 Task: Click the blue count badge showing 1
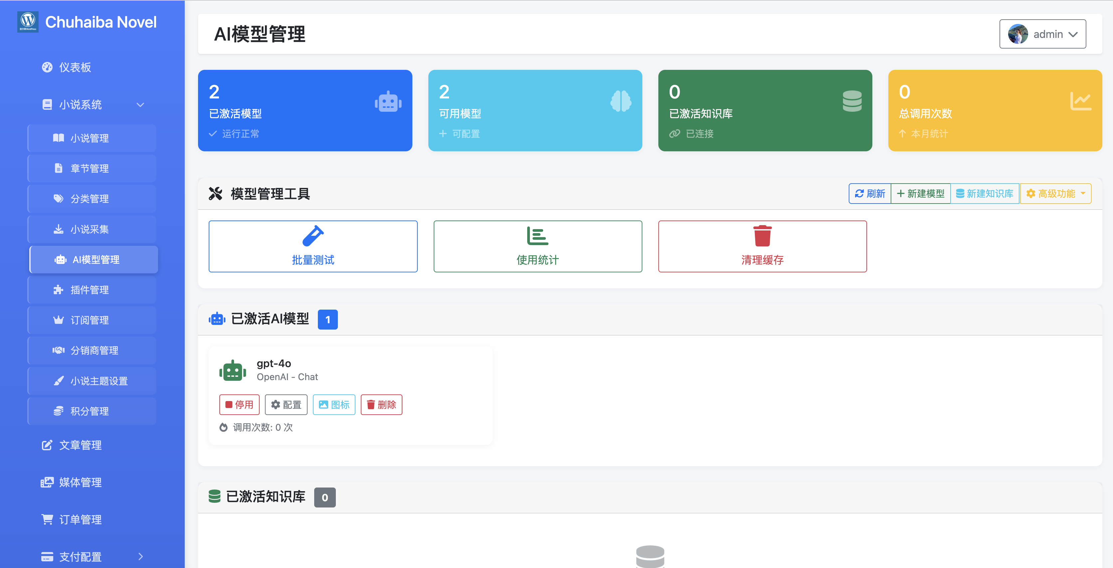(x=328, y=319)
